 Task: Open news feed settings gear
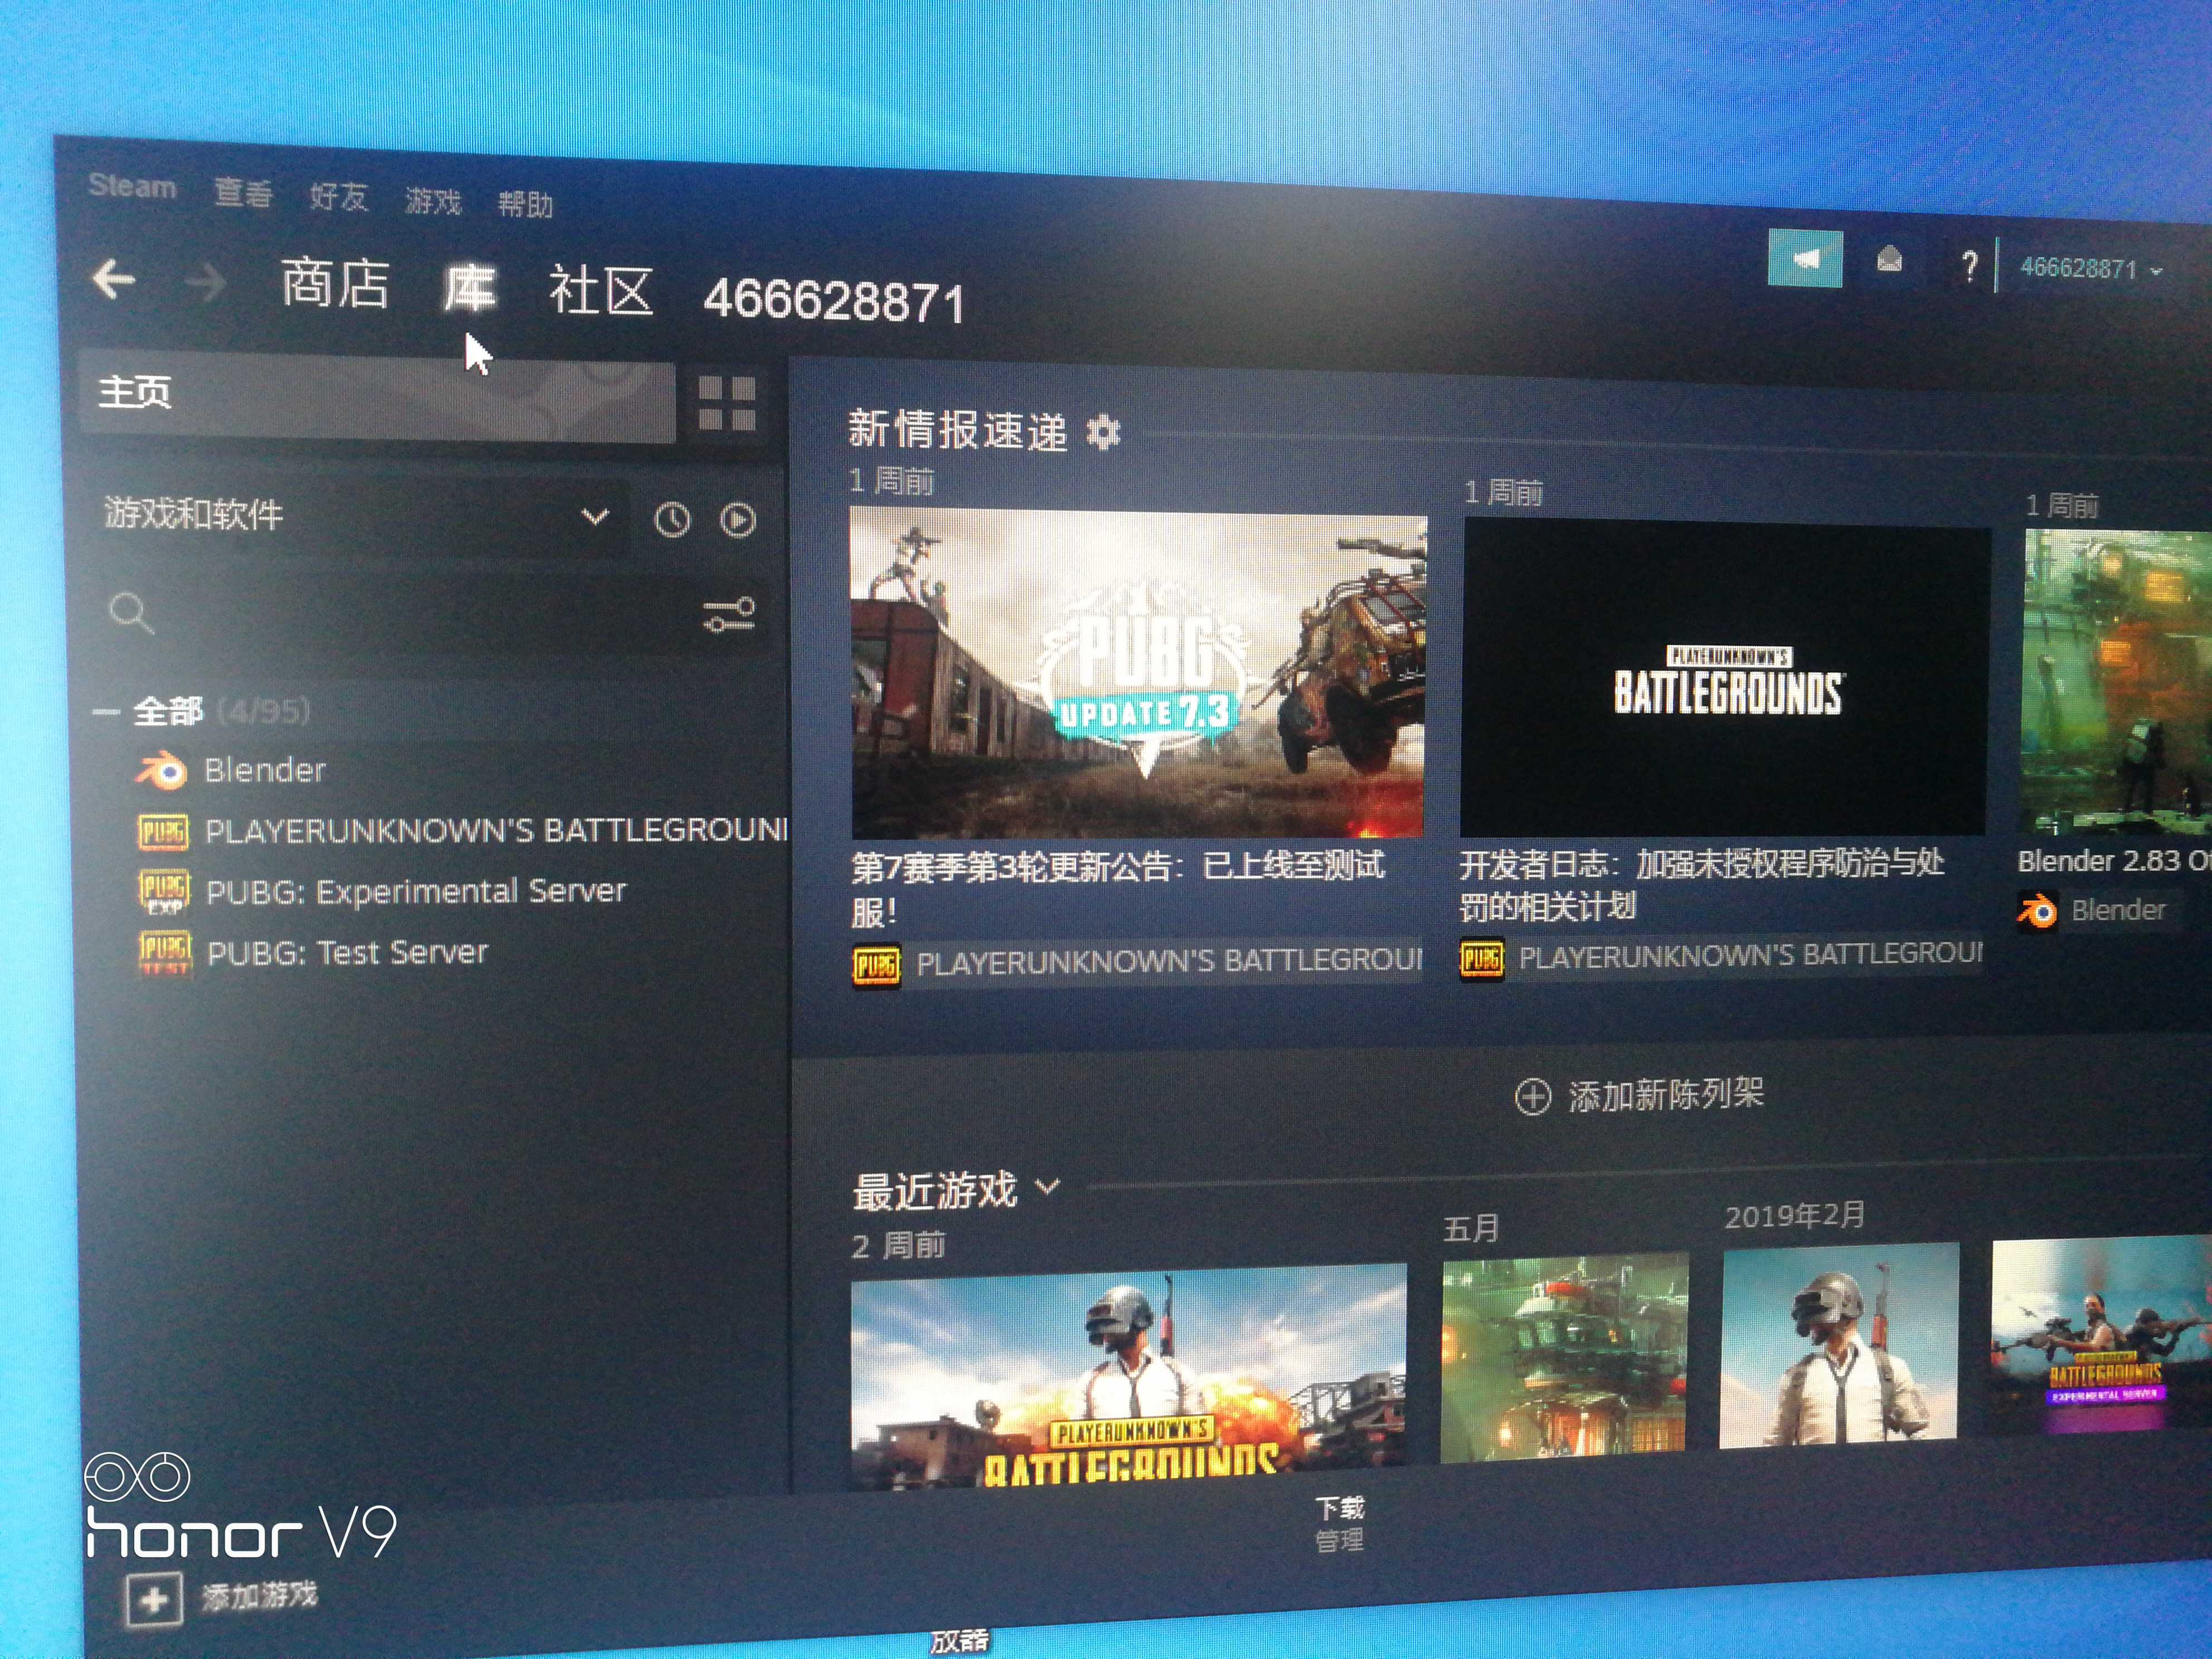tap(1103, 433)
